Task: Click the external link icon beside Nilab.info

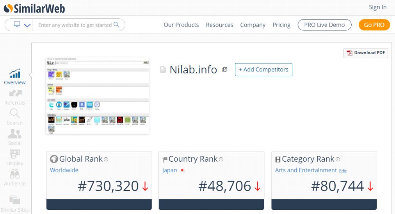Action: (x=225, y=70)
